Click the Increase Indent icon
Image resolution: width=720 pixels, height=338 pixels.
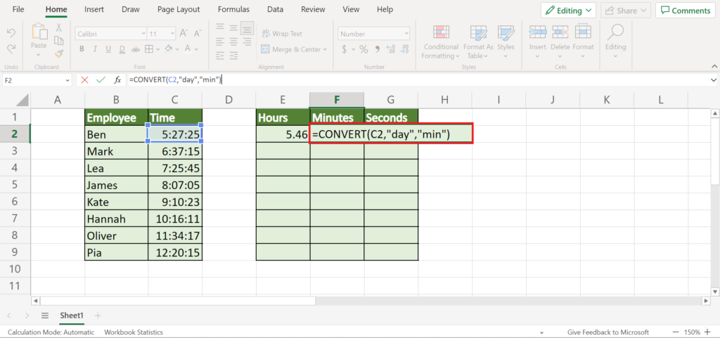click(233, 56)
